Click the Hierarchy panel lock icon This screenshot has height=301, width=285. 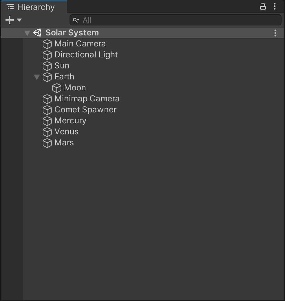coord(263,6)
